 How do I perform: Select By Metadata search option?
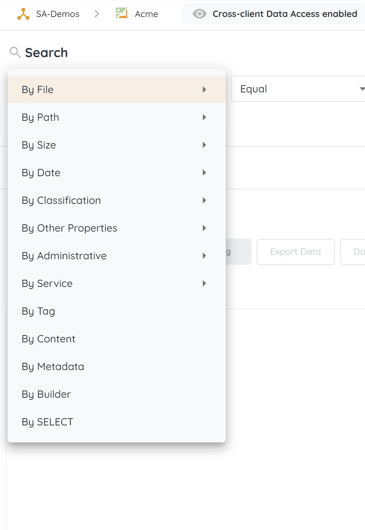point(53,367)
